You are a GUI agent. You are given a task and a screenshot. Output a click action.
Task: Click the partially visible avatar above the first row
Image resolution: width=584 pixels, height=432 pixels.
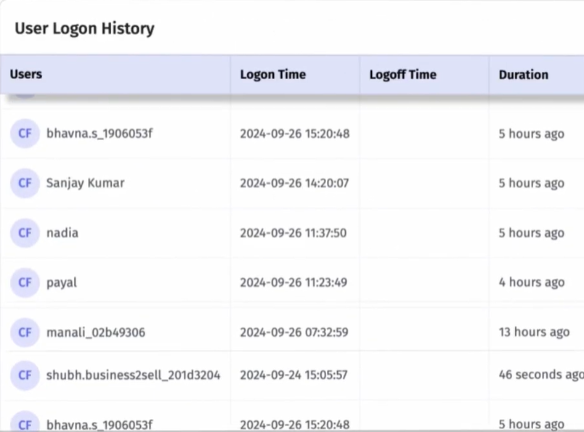pos(24,93)
